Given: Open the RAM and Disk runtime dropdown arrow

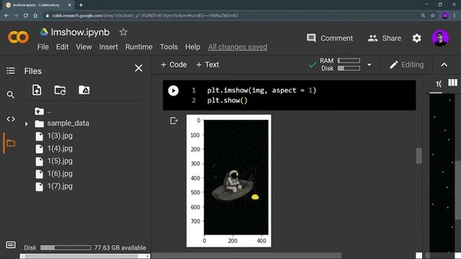Looking at the screenshot, I should click(x=370, y=65).
